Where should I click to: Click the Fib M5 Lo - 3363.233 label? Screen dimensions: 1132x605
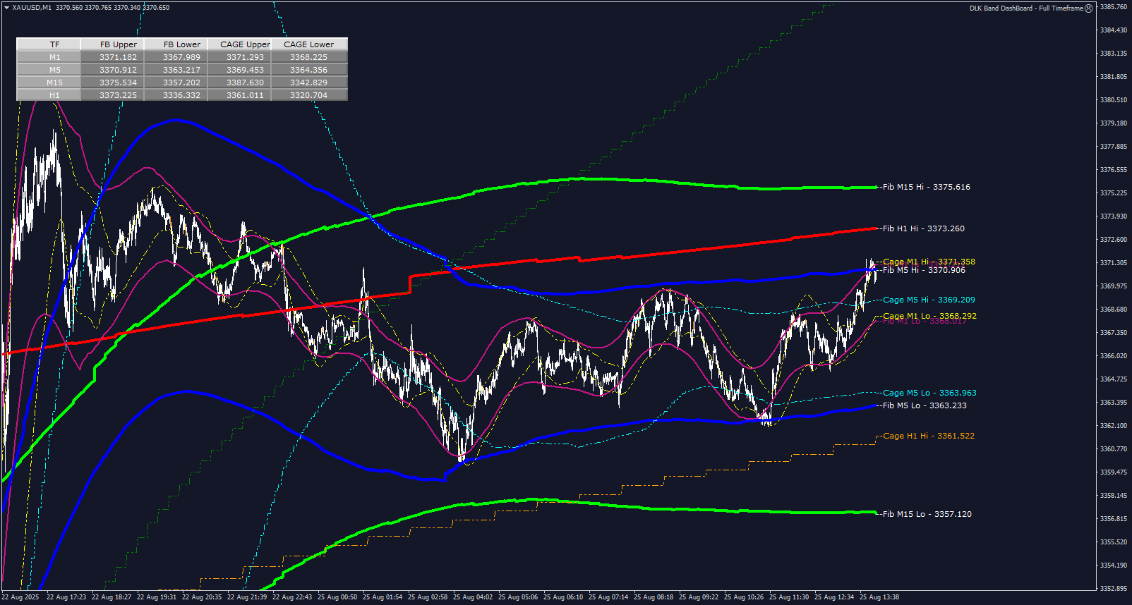coord(925,405)
